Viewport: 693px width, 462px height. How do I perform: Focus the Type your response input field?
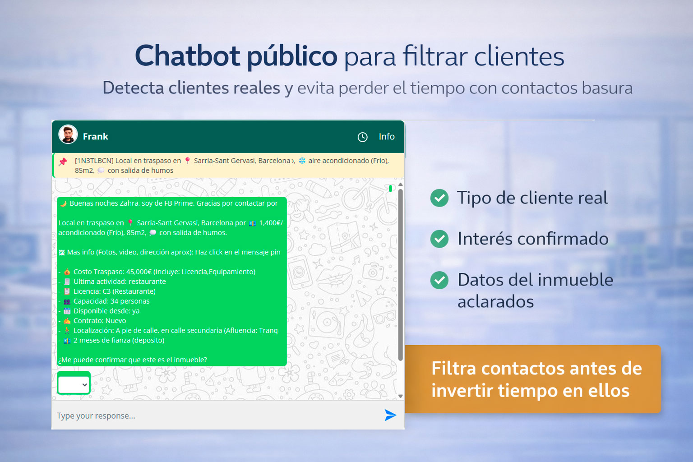pos(217,416)
